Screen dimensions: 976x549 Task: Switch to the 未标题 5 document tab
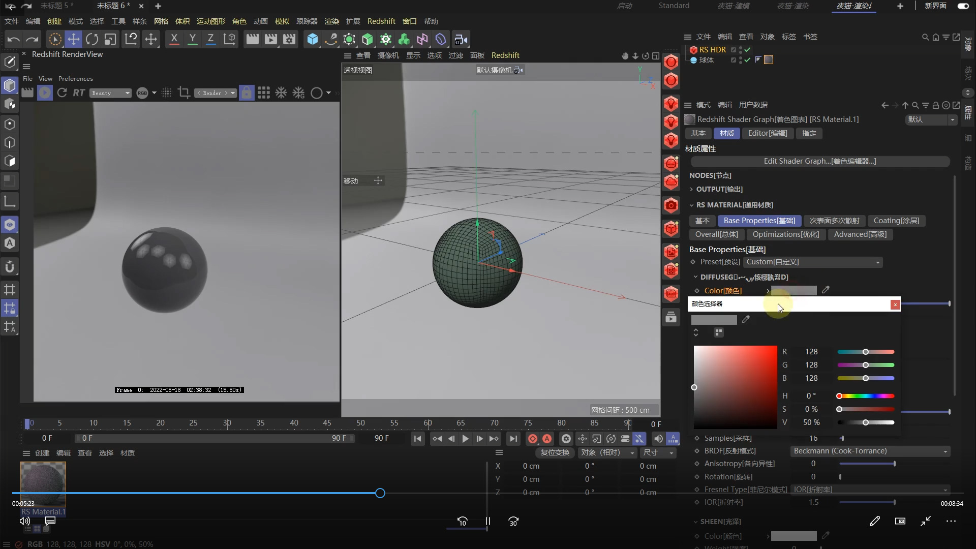click(x=57, y=6)
